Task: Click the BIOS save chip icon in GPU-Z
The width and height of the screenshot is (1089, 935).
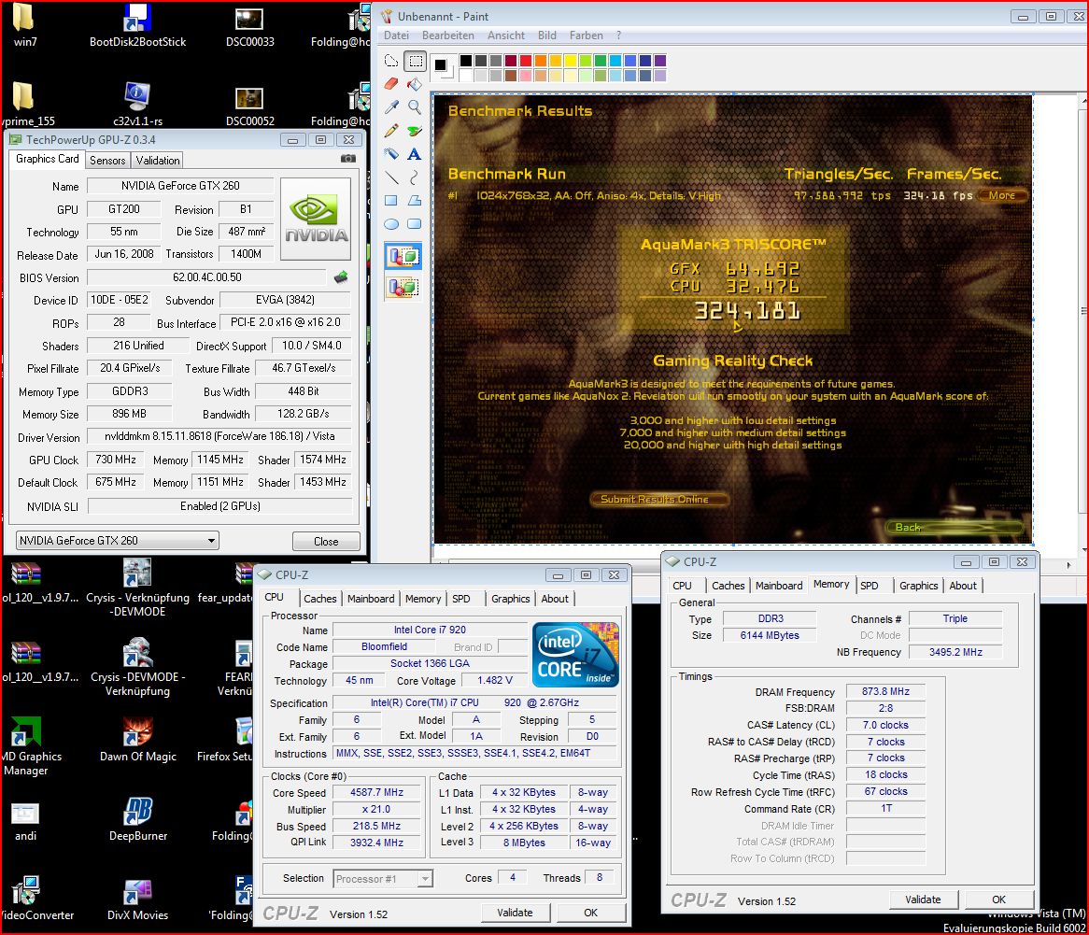Action: click(340, 277)
